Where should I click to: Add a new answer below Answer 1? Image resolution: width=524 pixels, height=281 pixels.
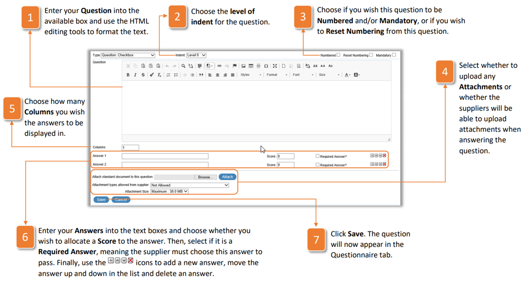tap(372, 156)
